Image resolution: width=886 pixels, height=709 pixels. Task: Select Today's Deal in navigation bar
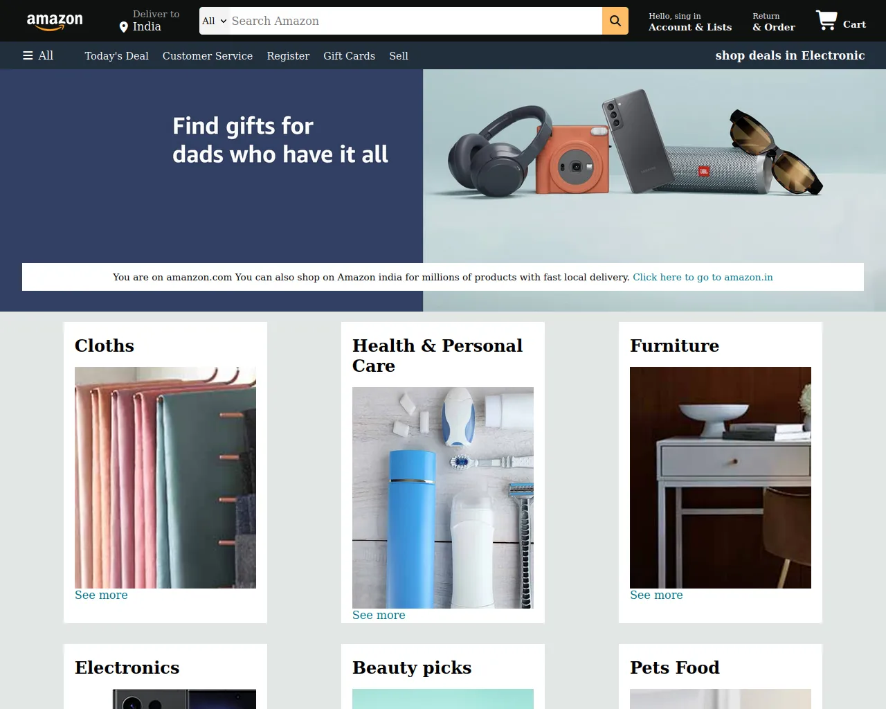click(116, 56)
